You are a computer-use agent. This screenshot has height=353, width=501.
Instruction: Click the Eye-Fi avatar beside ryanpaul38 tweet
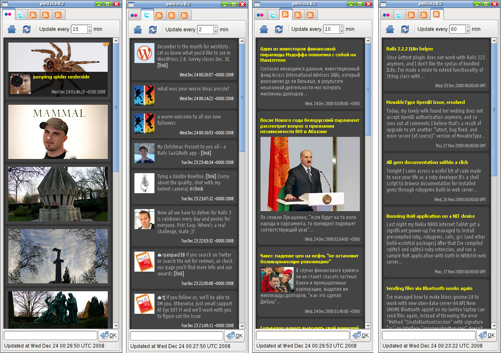click(144, 262)
